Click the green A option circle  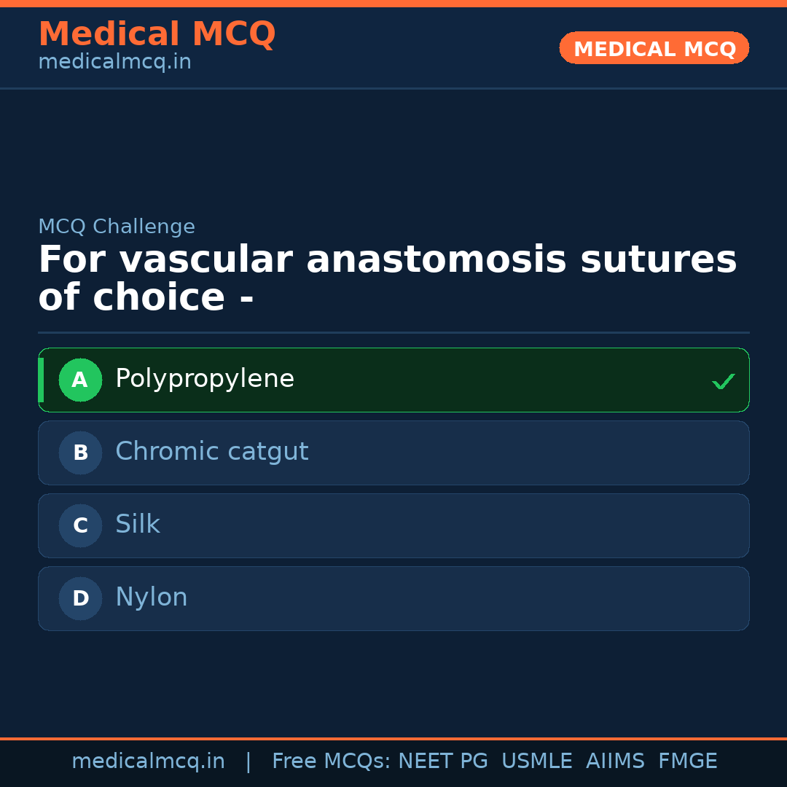[x=80, y=380]
